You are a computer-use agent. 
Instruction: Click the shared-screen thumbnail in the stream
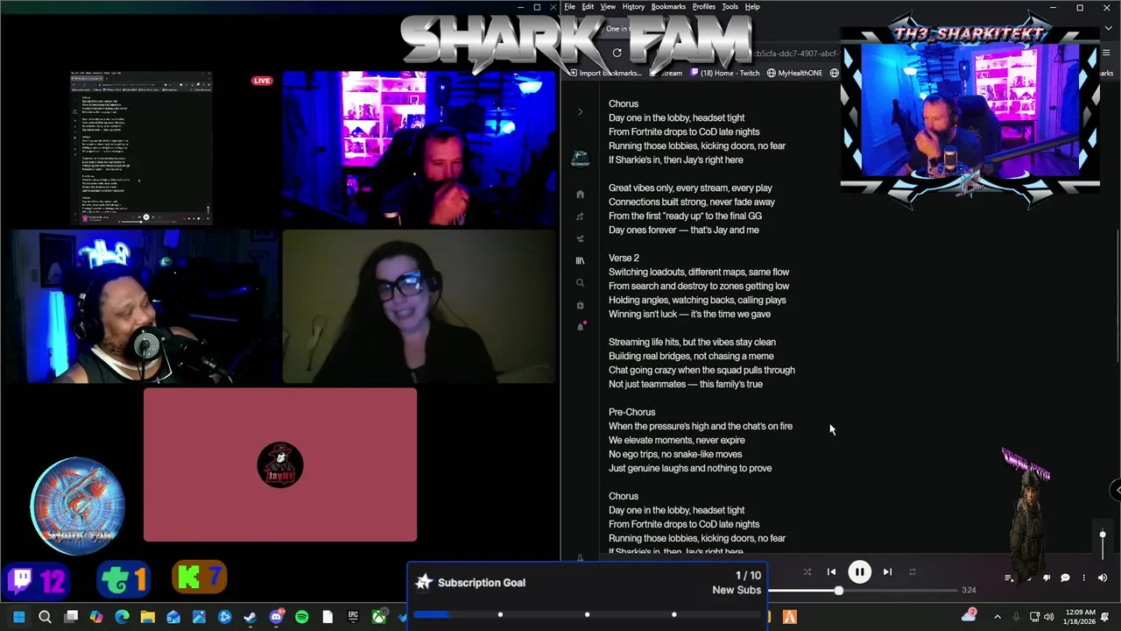click(141, 149)
